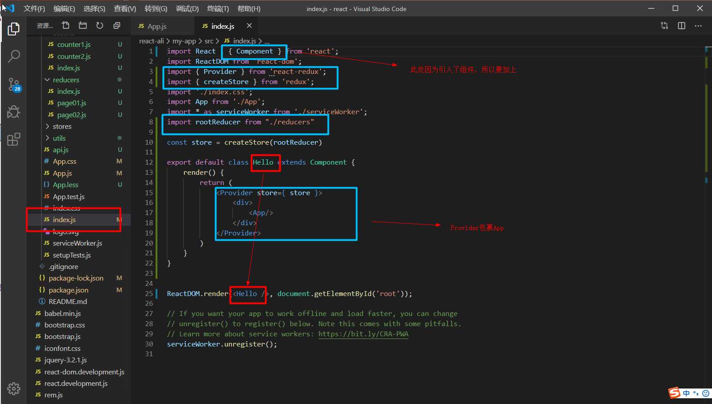The height and width of the screenshot is (404, 712).
Task: Expand the utils folder
Action: [x=59, y=138]
